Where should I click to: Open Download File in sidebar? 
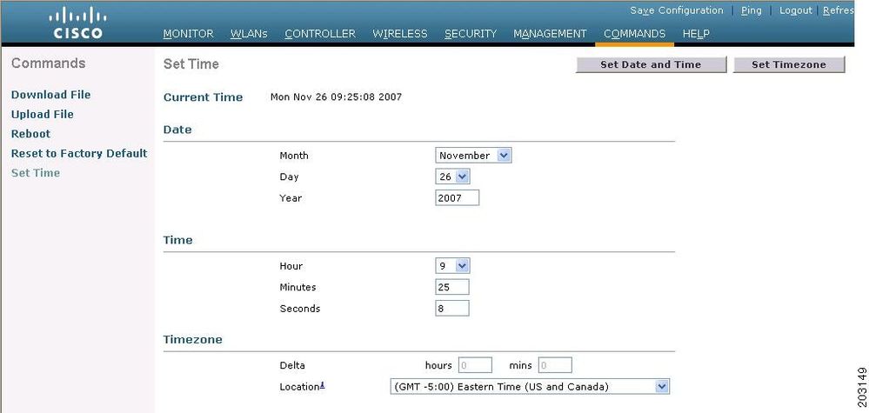[51, 95]
